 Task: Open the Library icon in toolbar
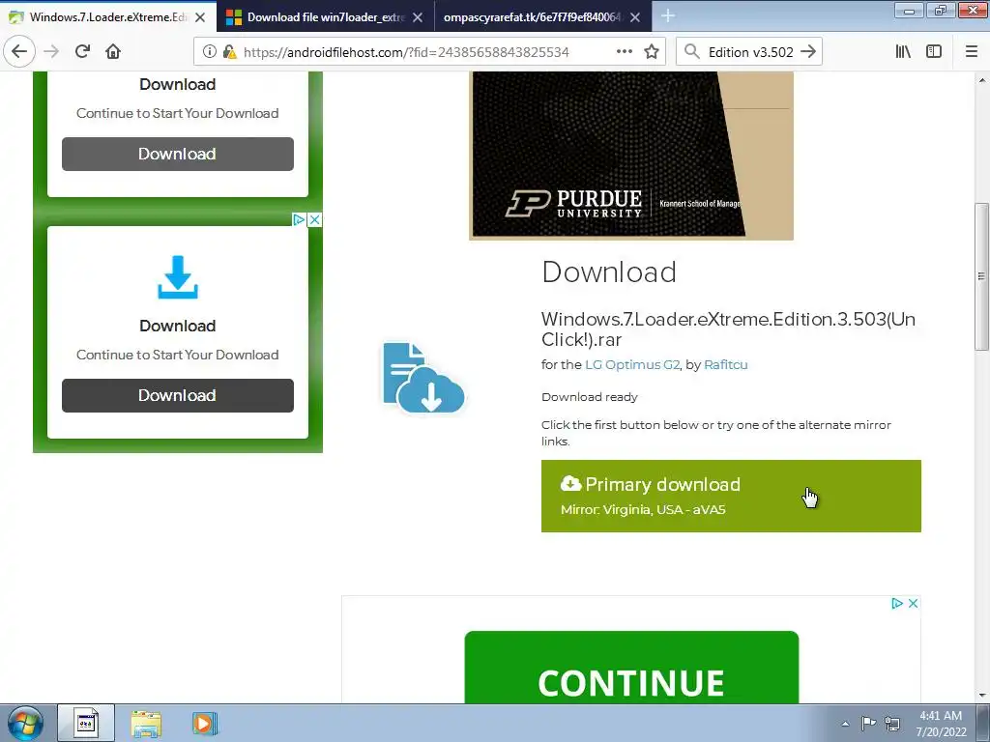point(903,52)
